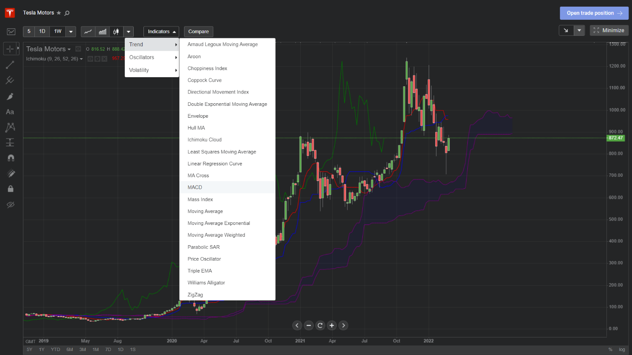This screenshot has width=632, height=355.
Task: Choose the Aa text annotation tool
Action: [x=10, y=112]
